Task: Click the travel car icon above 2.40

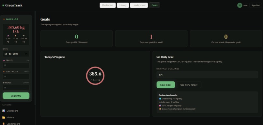Action: pos(8,35)
